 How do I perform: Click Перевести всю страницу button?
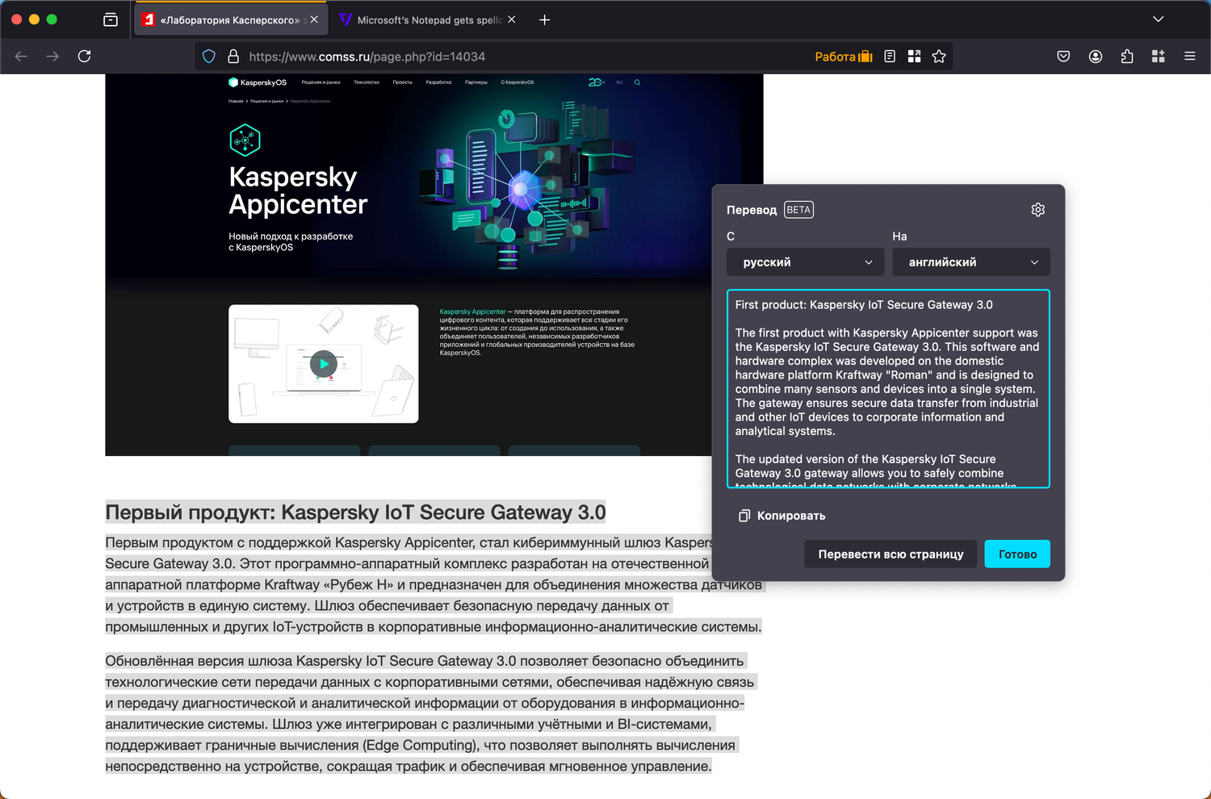click(x=890, y=554)
